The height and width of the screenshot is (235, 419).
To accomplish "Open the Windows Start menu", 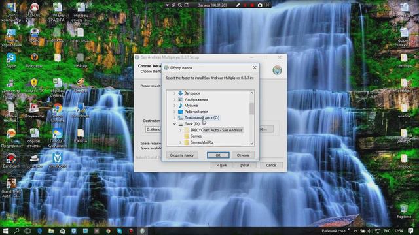I will click(5, 230).
